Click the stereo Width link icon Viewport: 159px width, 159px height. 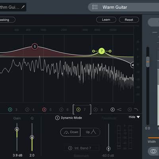pos(153,151)
